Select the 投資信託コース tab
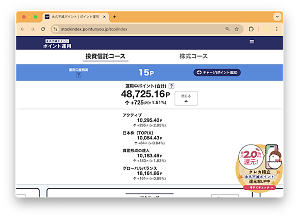 (x=105, y=56)
